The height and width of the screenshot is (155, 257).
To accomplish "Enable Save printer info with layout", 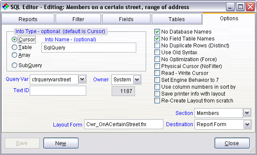I will 157,93.
